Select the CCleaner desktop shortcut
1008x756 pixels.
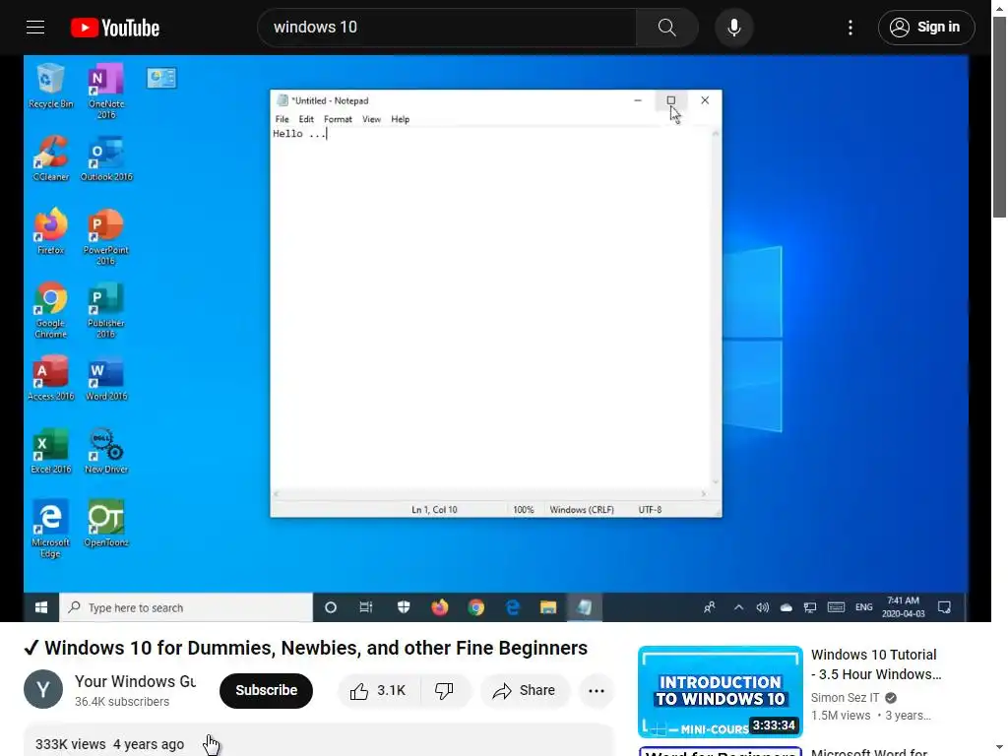tap(51, 158)
